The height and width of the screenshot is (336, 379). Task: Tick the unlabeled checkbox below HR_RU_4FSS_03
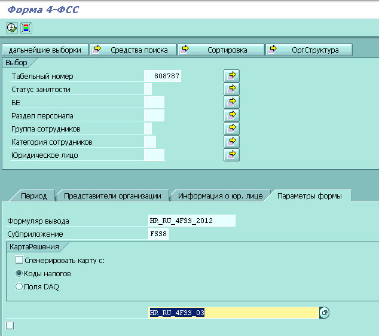tap(10, 325)
